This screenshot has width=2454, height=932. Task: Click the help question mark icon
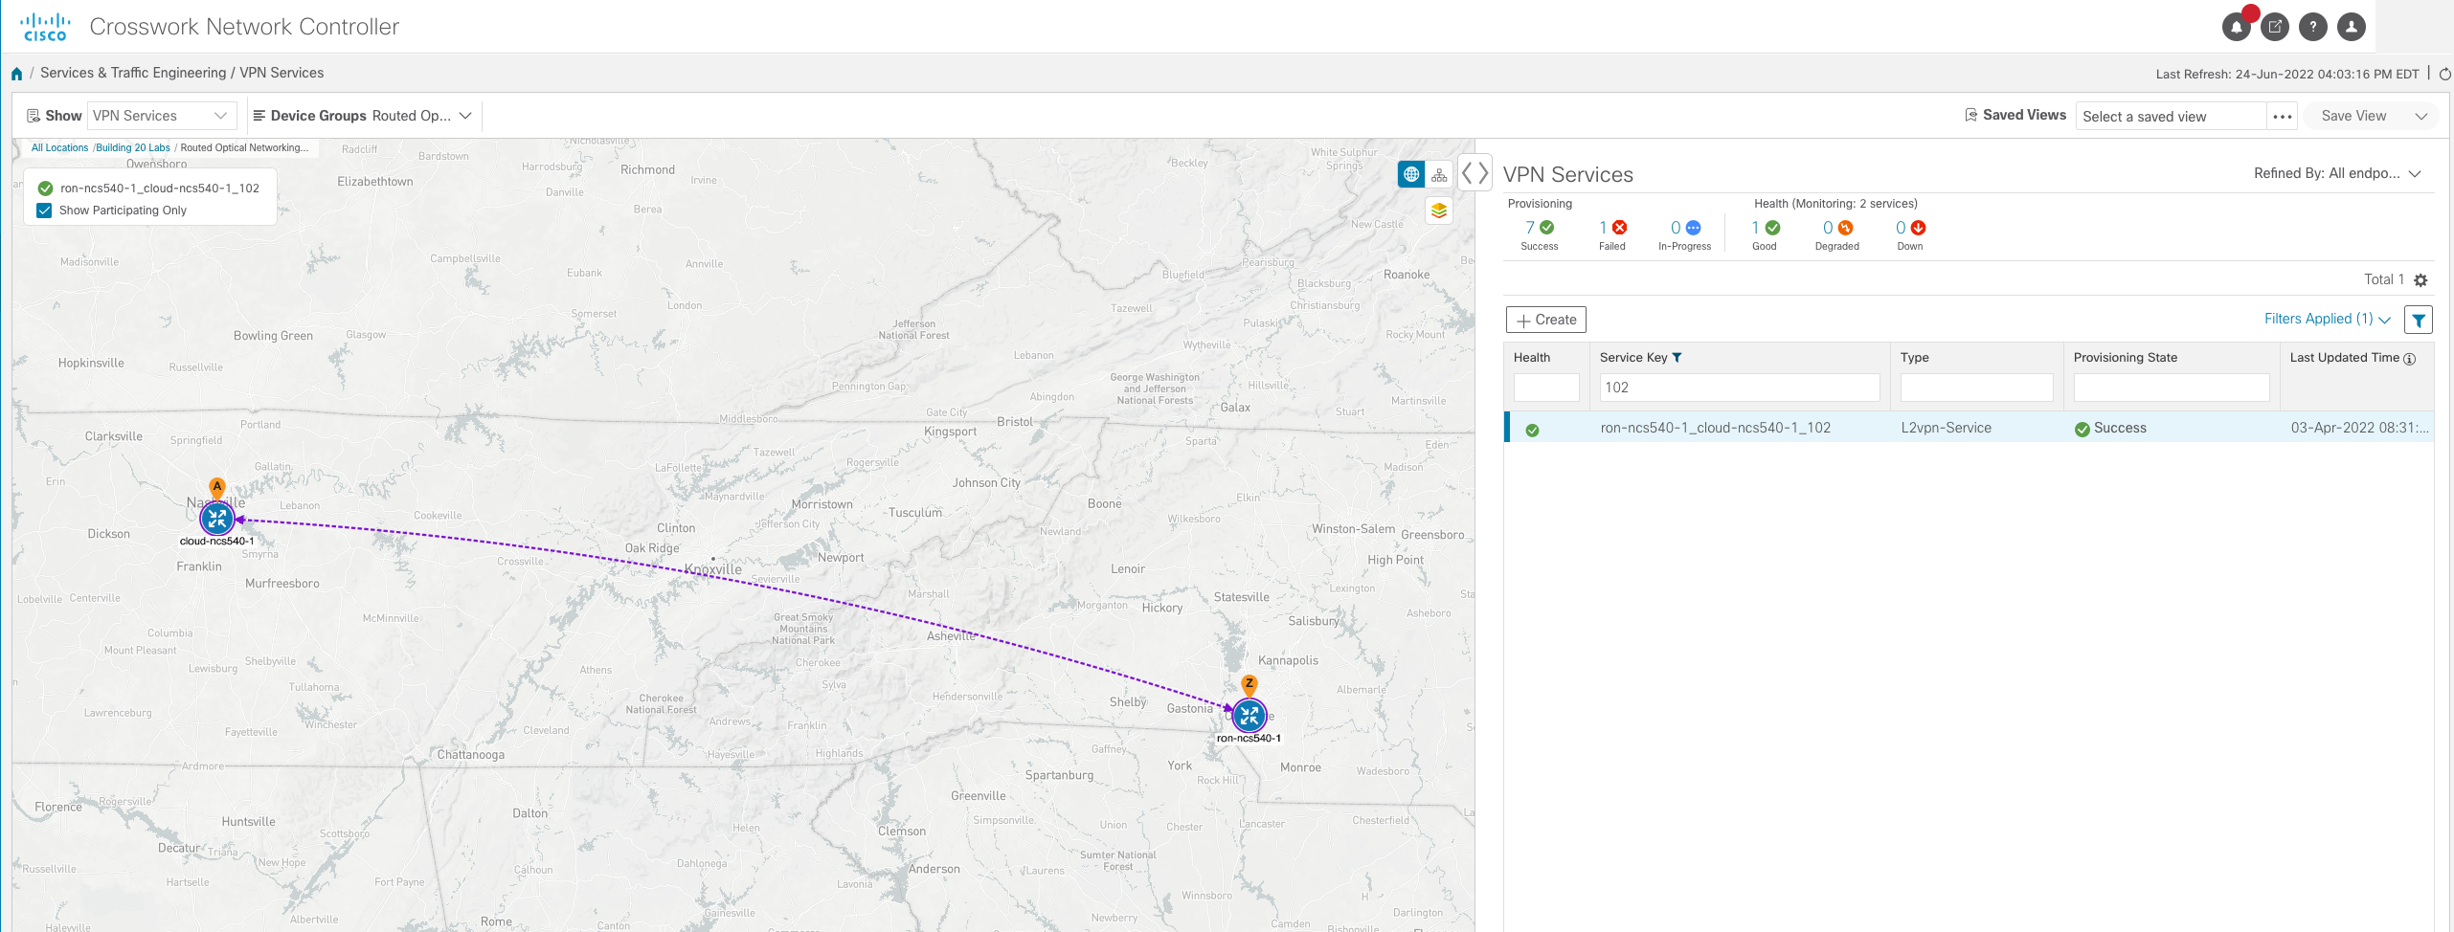coord(2312,28)
